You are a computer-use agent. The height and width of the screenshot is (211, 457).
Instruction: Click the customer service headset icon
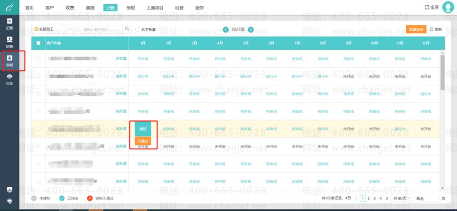(10, 201)
